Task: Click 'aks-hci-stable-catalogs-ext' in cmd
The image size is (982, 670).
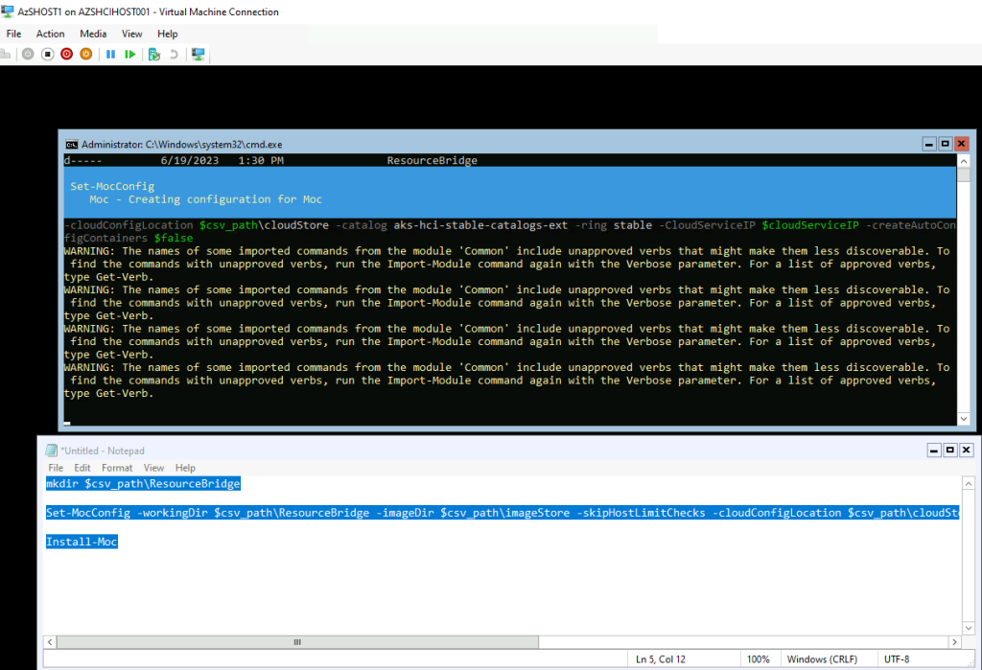Action: tap(480, 225)
